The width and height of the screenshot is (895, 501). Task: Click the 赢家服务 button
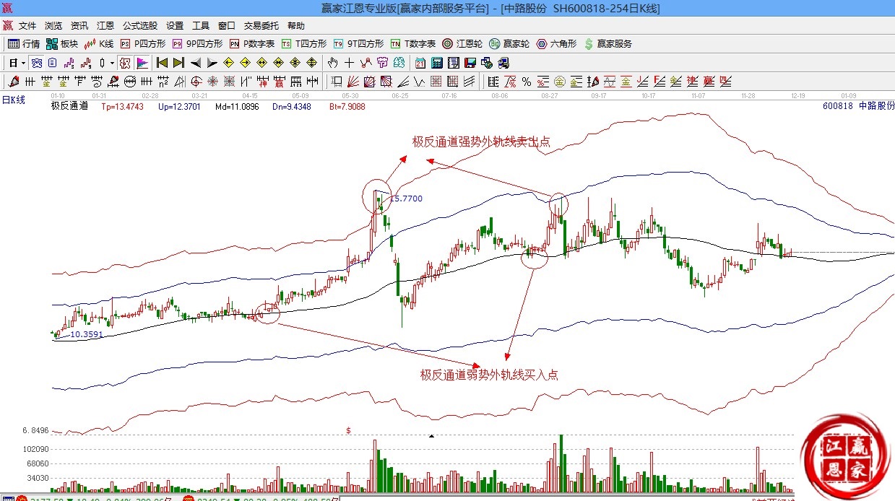pyautogui.click(x=608, y=44)
